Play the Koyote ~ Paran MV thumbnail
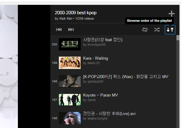 point(70,100)
